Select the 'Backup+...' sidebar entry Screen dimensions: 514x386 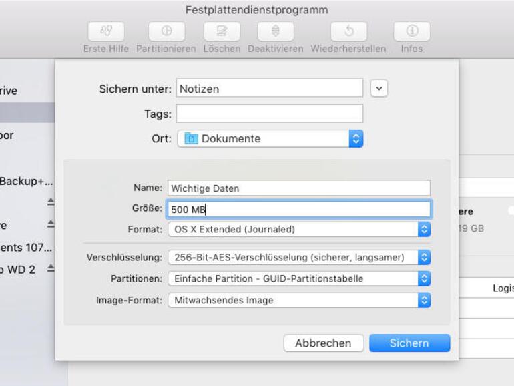(x=27, y=181)
